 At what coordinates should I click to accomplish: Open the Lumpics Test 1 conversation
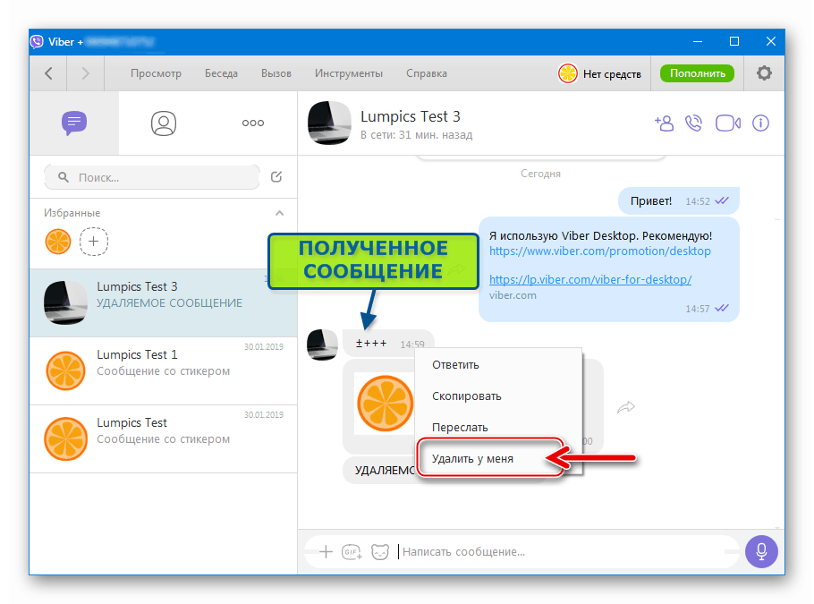pos(164,370)
